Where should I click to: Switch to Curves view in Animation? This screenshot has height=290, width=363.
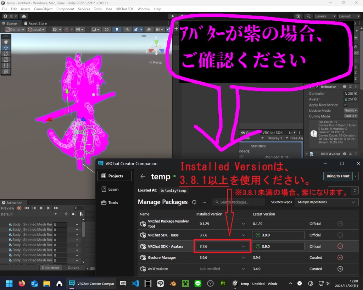[73, 268]
